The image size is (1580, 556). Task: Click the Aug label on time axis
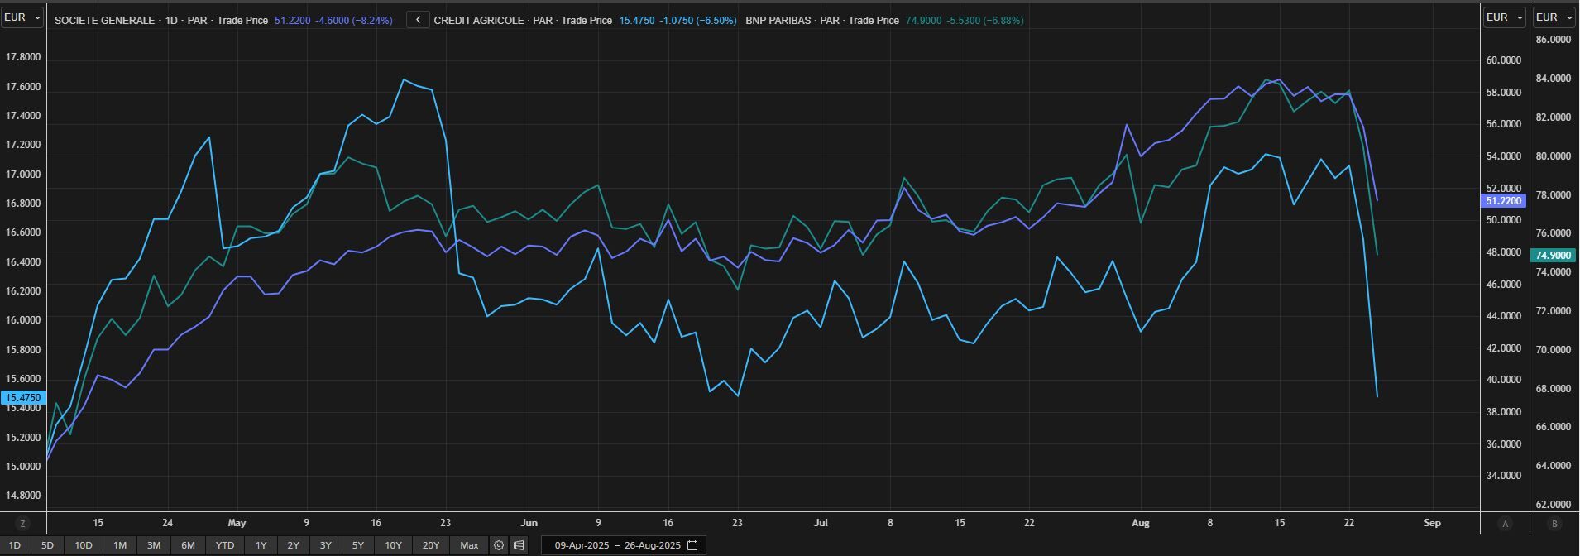pos(1141,523)
